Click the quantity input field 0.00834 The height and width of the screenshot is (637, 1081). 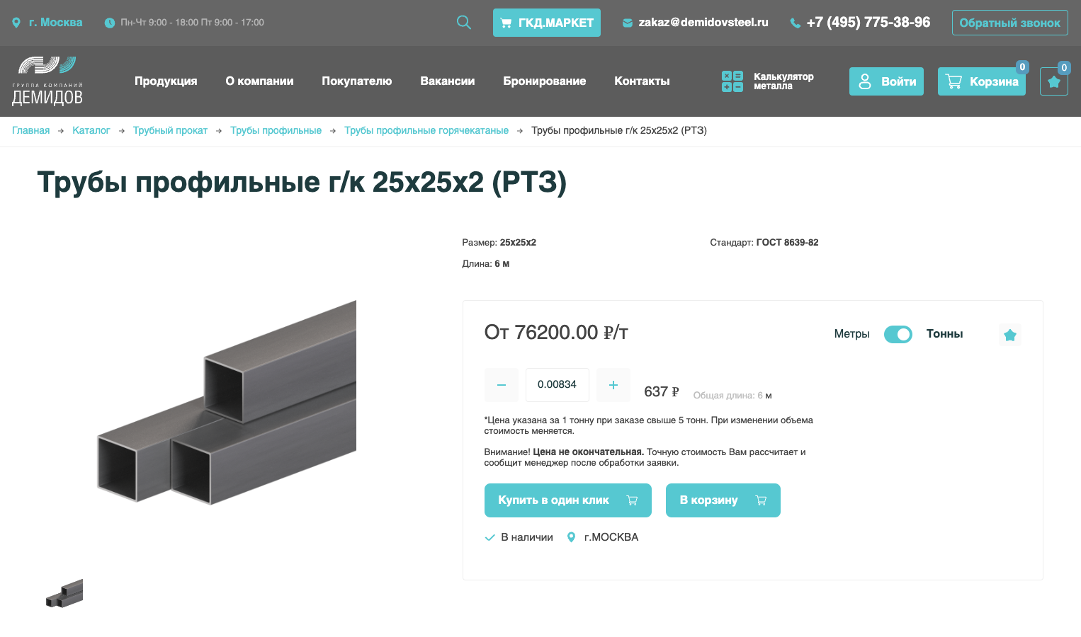pyautogui.click(x=557, y=385)
